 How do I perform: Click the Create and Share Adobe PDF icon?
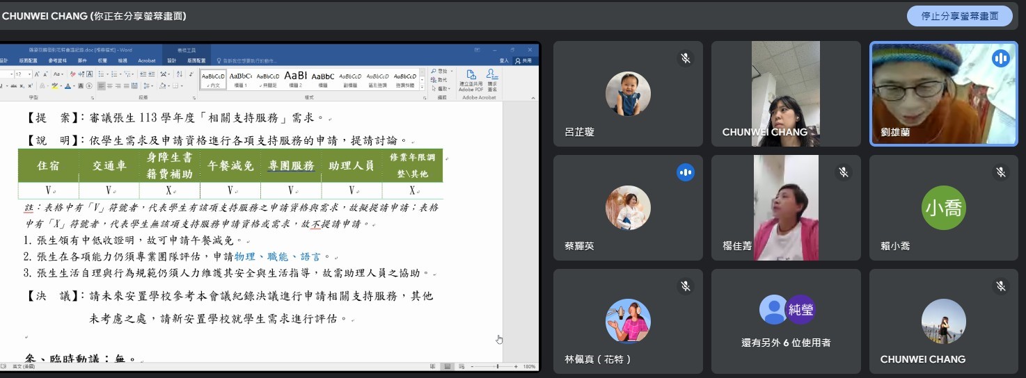(471, 79)
